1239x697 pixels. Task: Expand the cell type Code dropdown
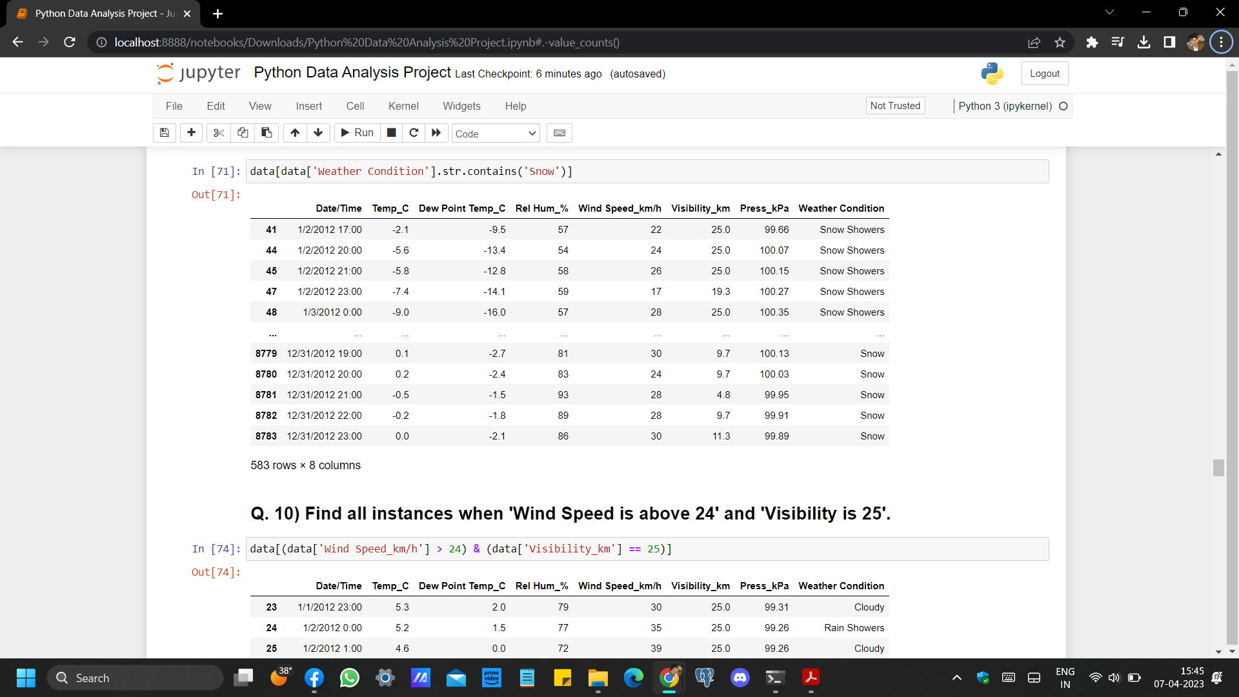(495, 134)
